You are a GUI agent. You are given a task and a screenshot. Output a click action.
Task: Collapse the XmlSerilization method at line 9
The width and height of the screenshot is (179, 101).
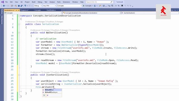tap(19, 33)
